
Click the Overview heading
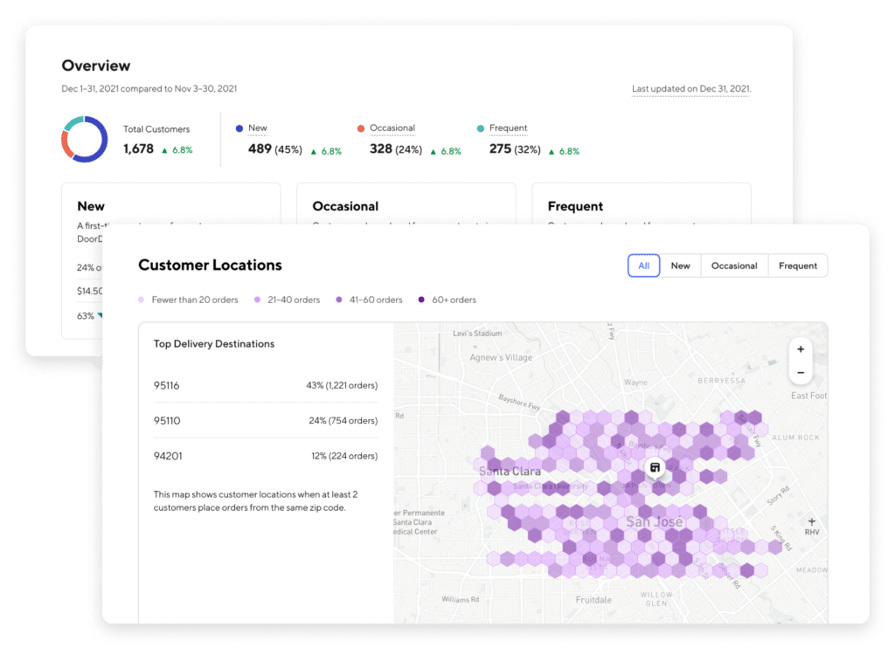pyautogui.click(x=96, y=66)
